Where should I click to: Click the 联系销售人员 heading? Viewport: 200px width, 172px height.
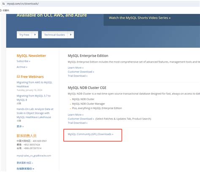click(27, 136)
